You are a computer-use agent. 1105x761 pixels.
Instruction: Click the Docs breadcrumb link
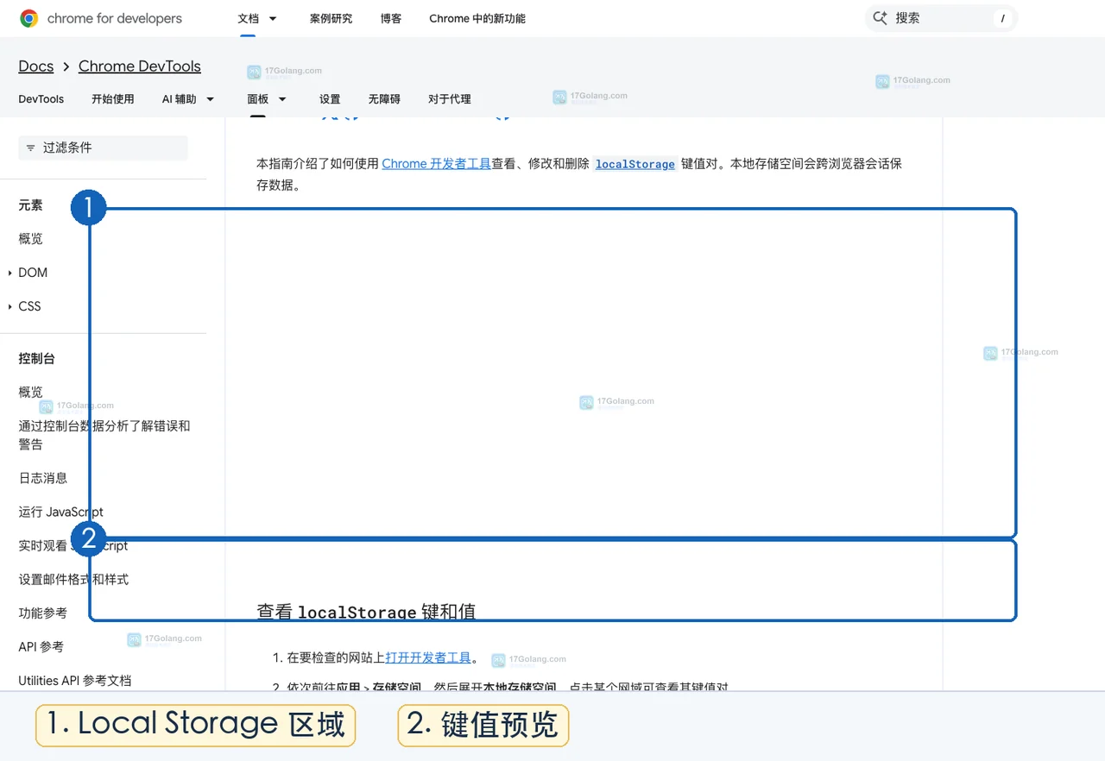36,66
